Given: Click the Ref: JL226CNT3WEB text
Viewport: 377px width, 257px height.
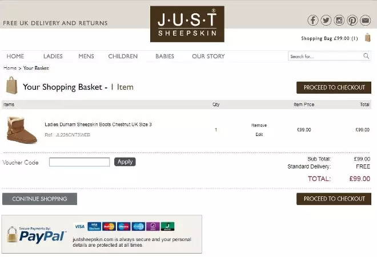Looking at the screenshot, I should coord(67,135).
